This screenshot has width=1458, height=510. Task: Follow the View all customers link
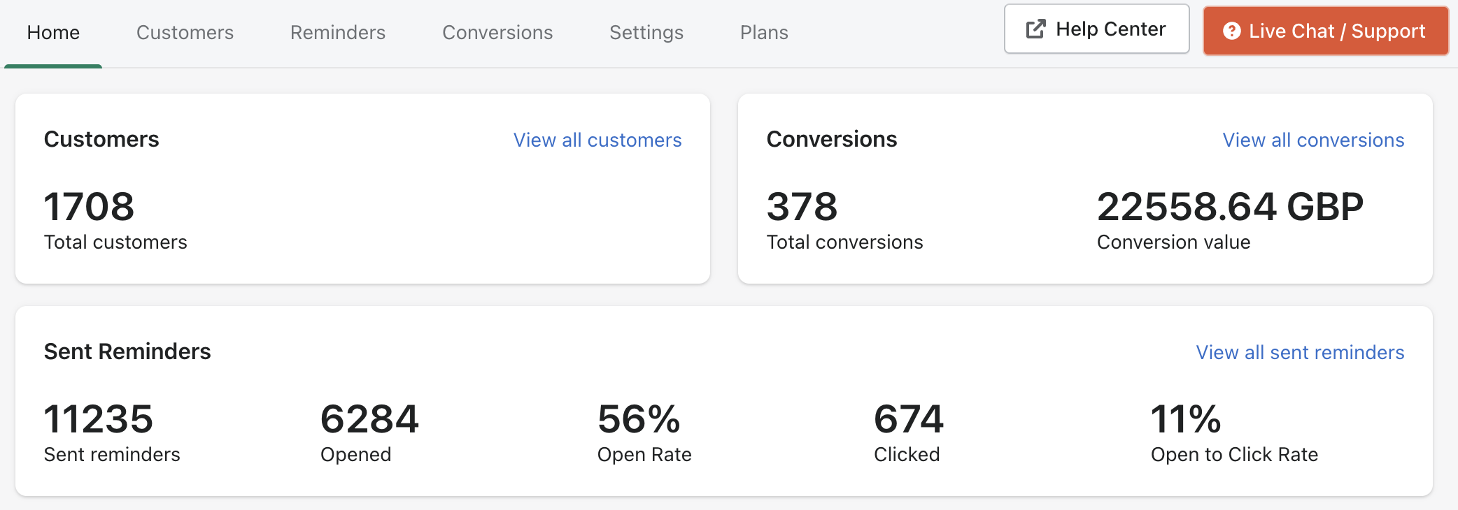tap(597, 140)
